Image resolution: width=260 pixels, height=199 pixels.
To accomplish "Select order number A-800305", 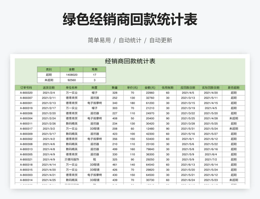I will coord(26,155).
